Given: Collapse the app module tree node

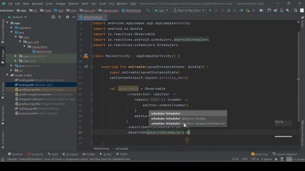Looking at the screenshot, I should click(8, 23).
